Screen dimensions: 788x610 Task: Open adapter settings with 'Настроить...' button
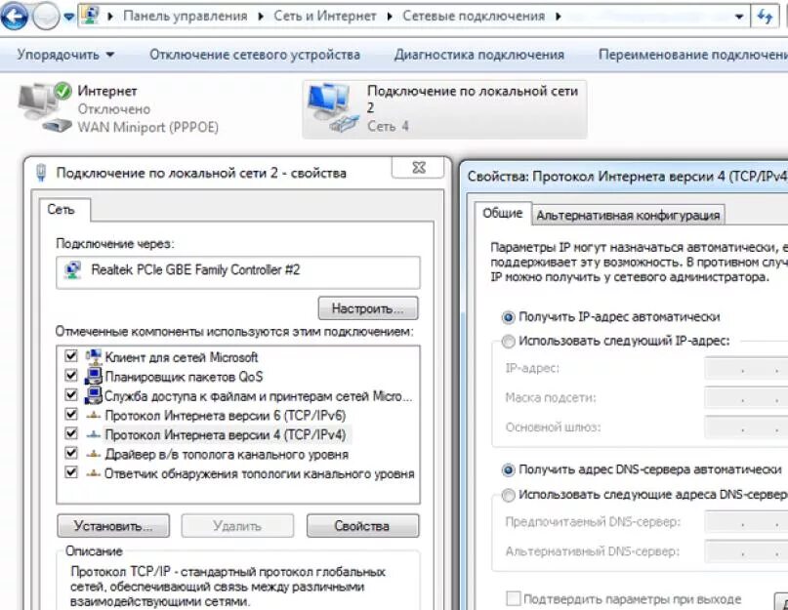tap(368, 308)
